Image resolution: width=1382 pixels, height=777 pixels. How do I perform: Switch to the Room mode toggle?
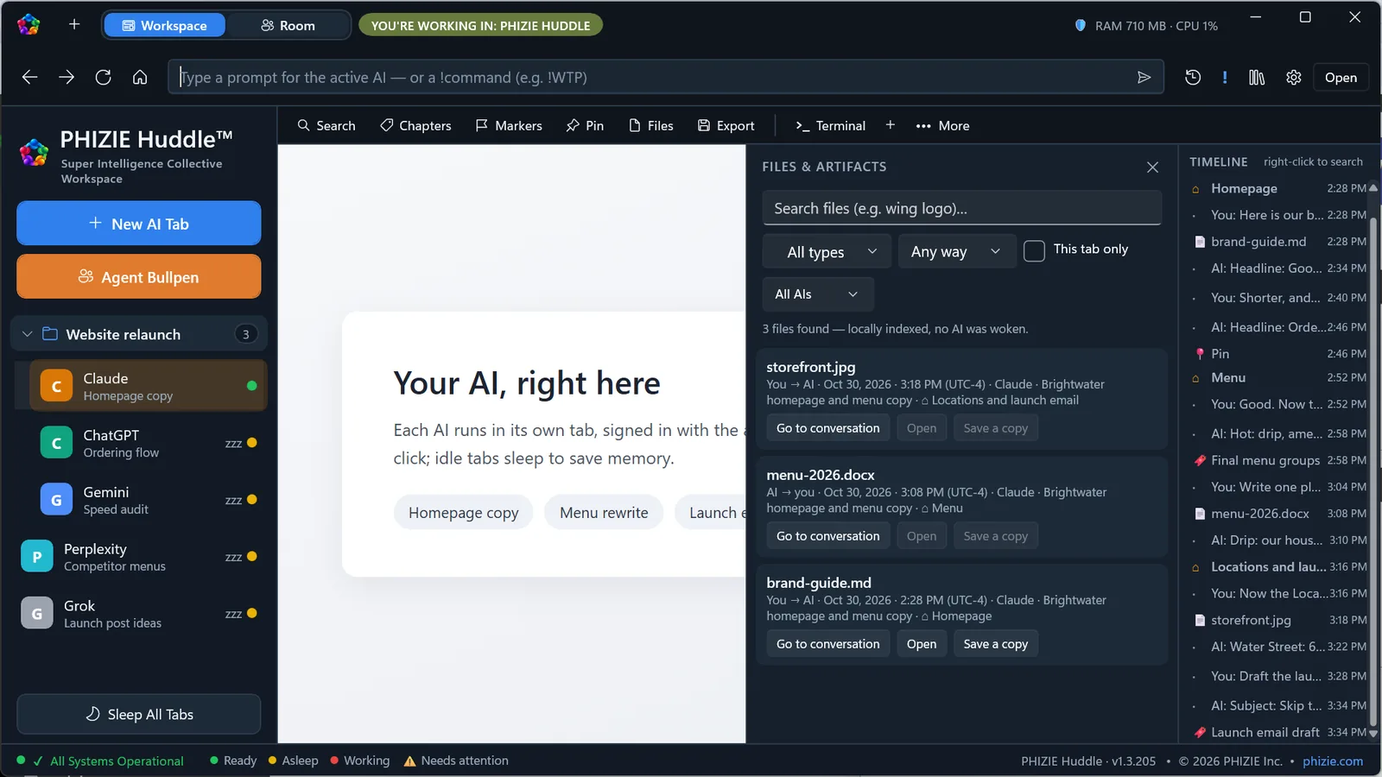(288, 26)
